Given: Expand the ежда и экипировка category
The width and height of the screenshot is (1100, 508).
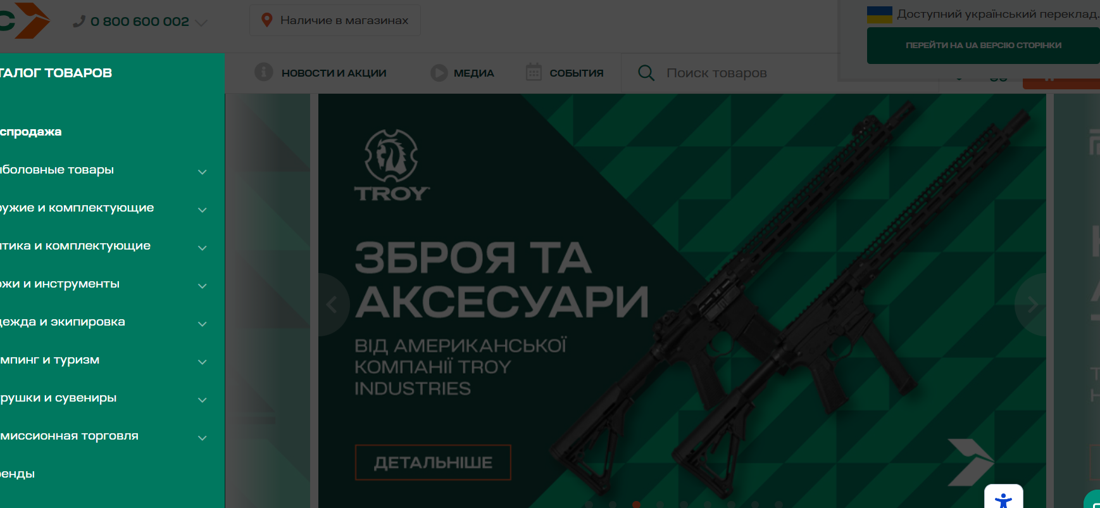Looking at the screenshot, I should click(203, 324).
